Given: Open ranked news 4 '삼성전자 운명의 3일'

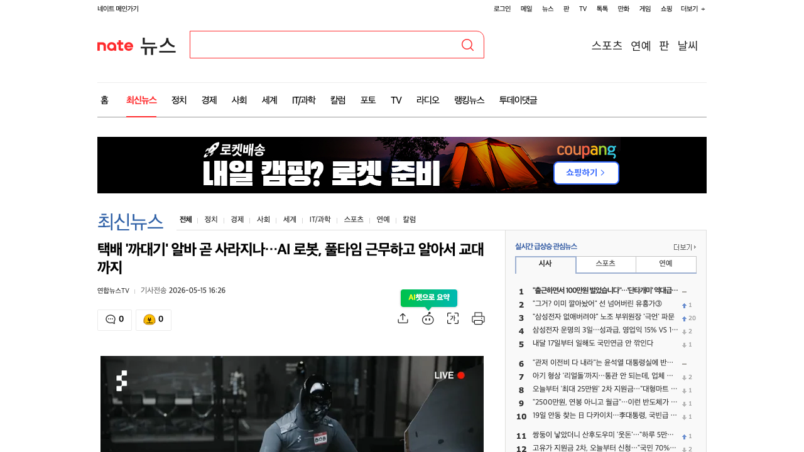Looking at the screenshot, I should (606, 330).
